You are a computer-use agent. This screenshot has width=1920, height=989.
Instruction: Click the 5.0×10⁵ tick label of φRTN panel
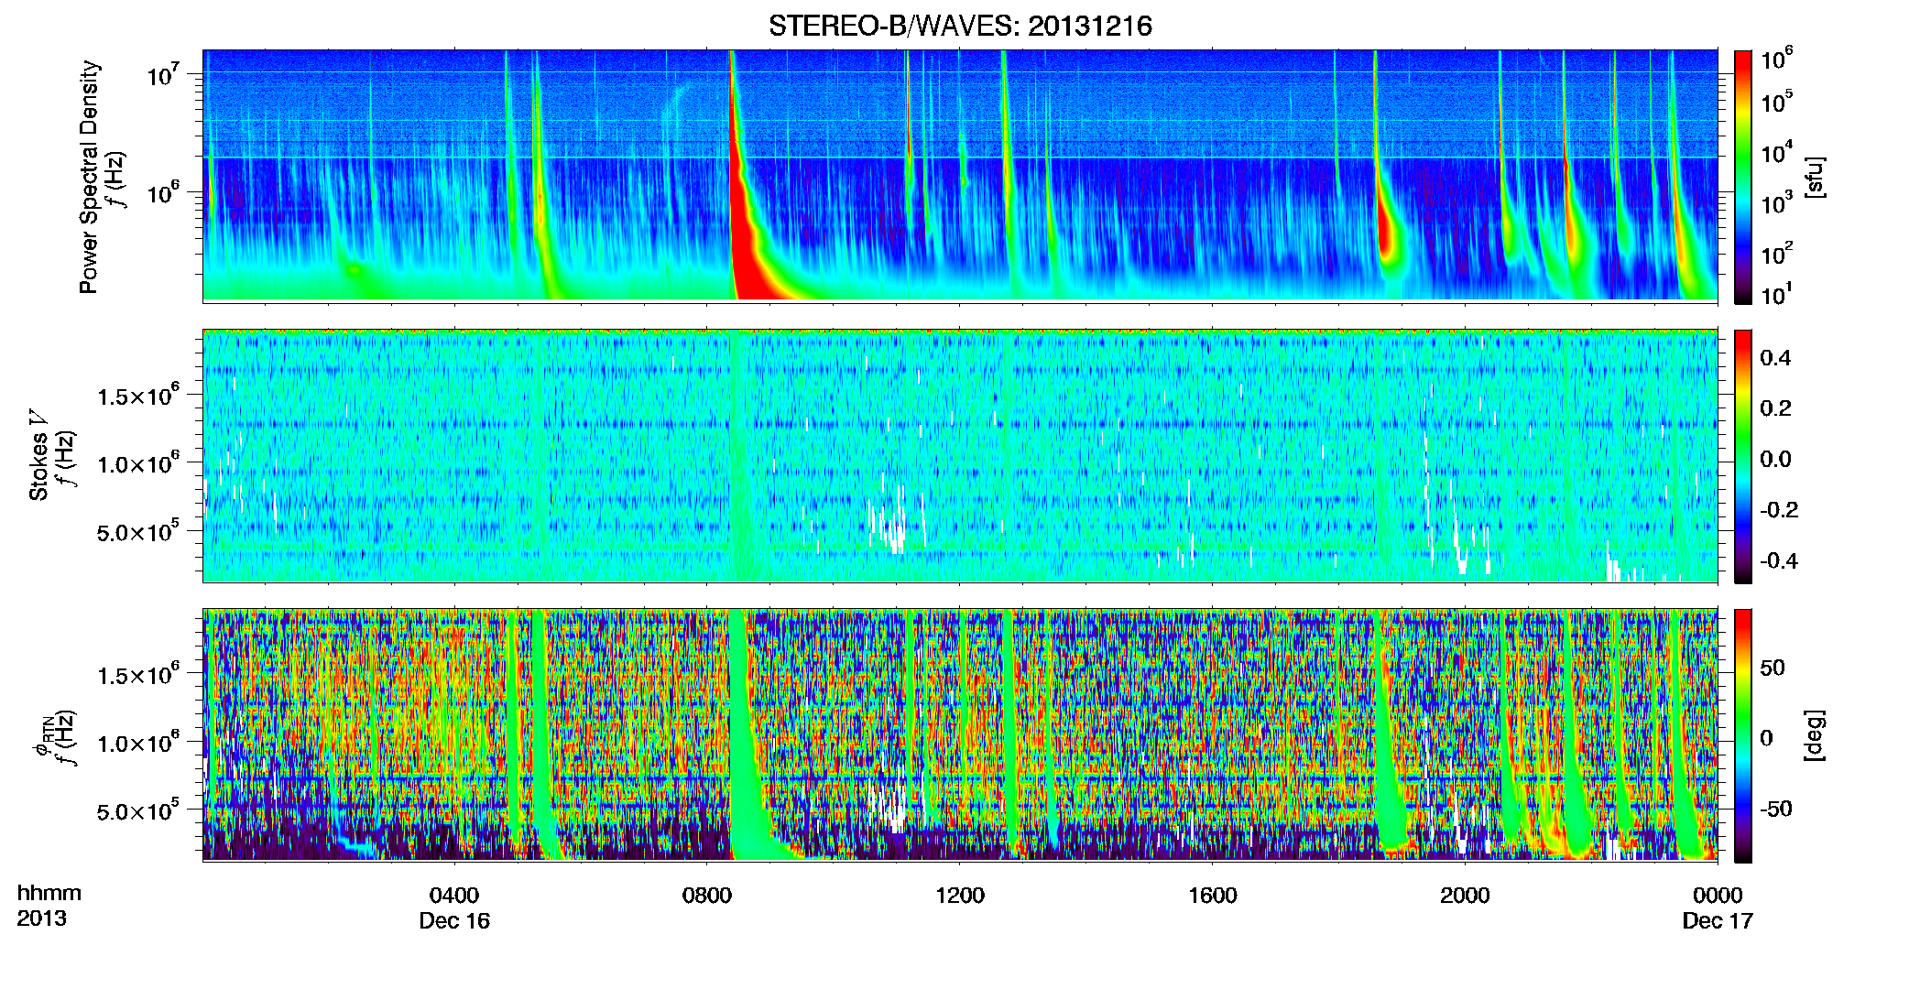pos(138,811)
